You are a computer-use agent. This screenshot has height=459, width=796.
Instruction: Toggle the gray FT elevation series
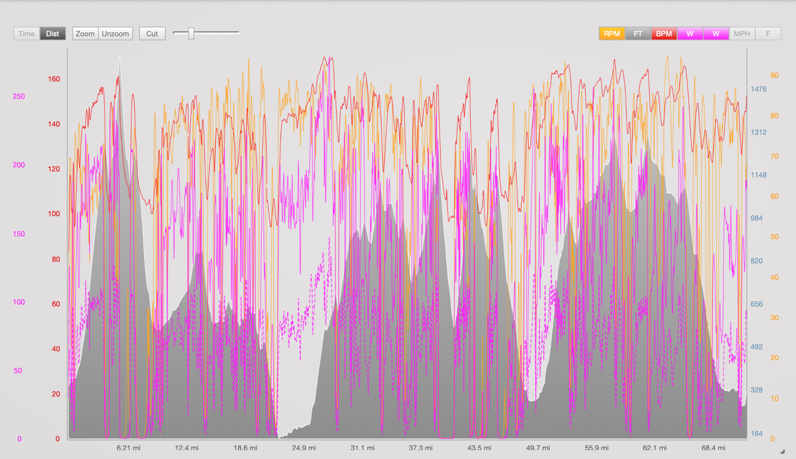click(x=638, y=33)
